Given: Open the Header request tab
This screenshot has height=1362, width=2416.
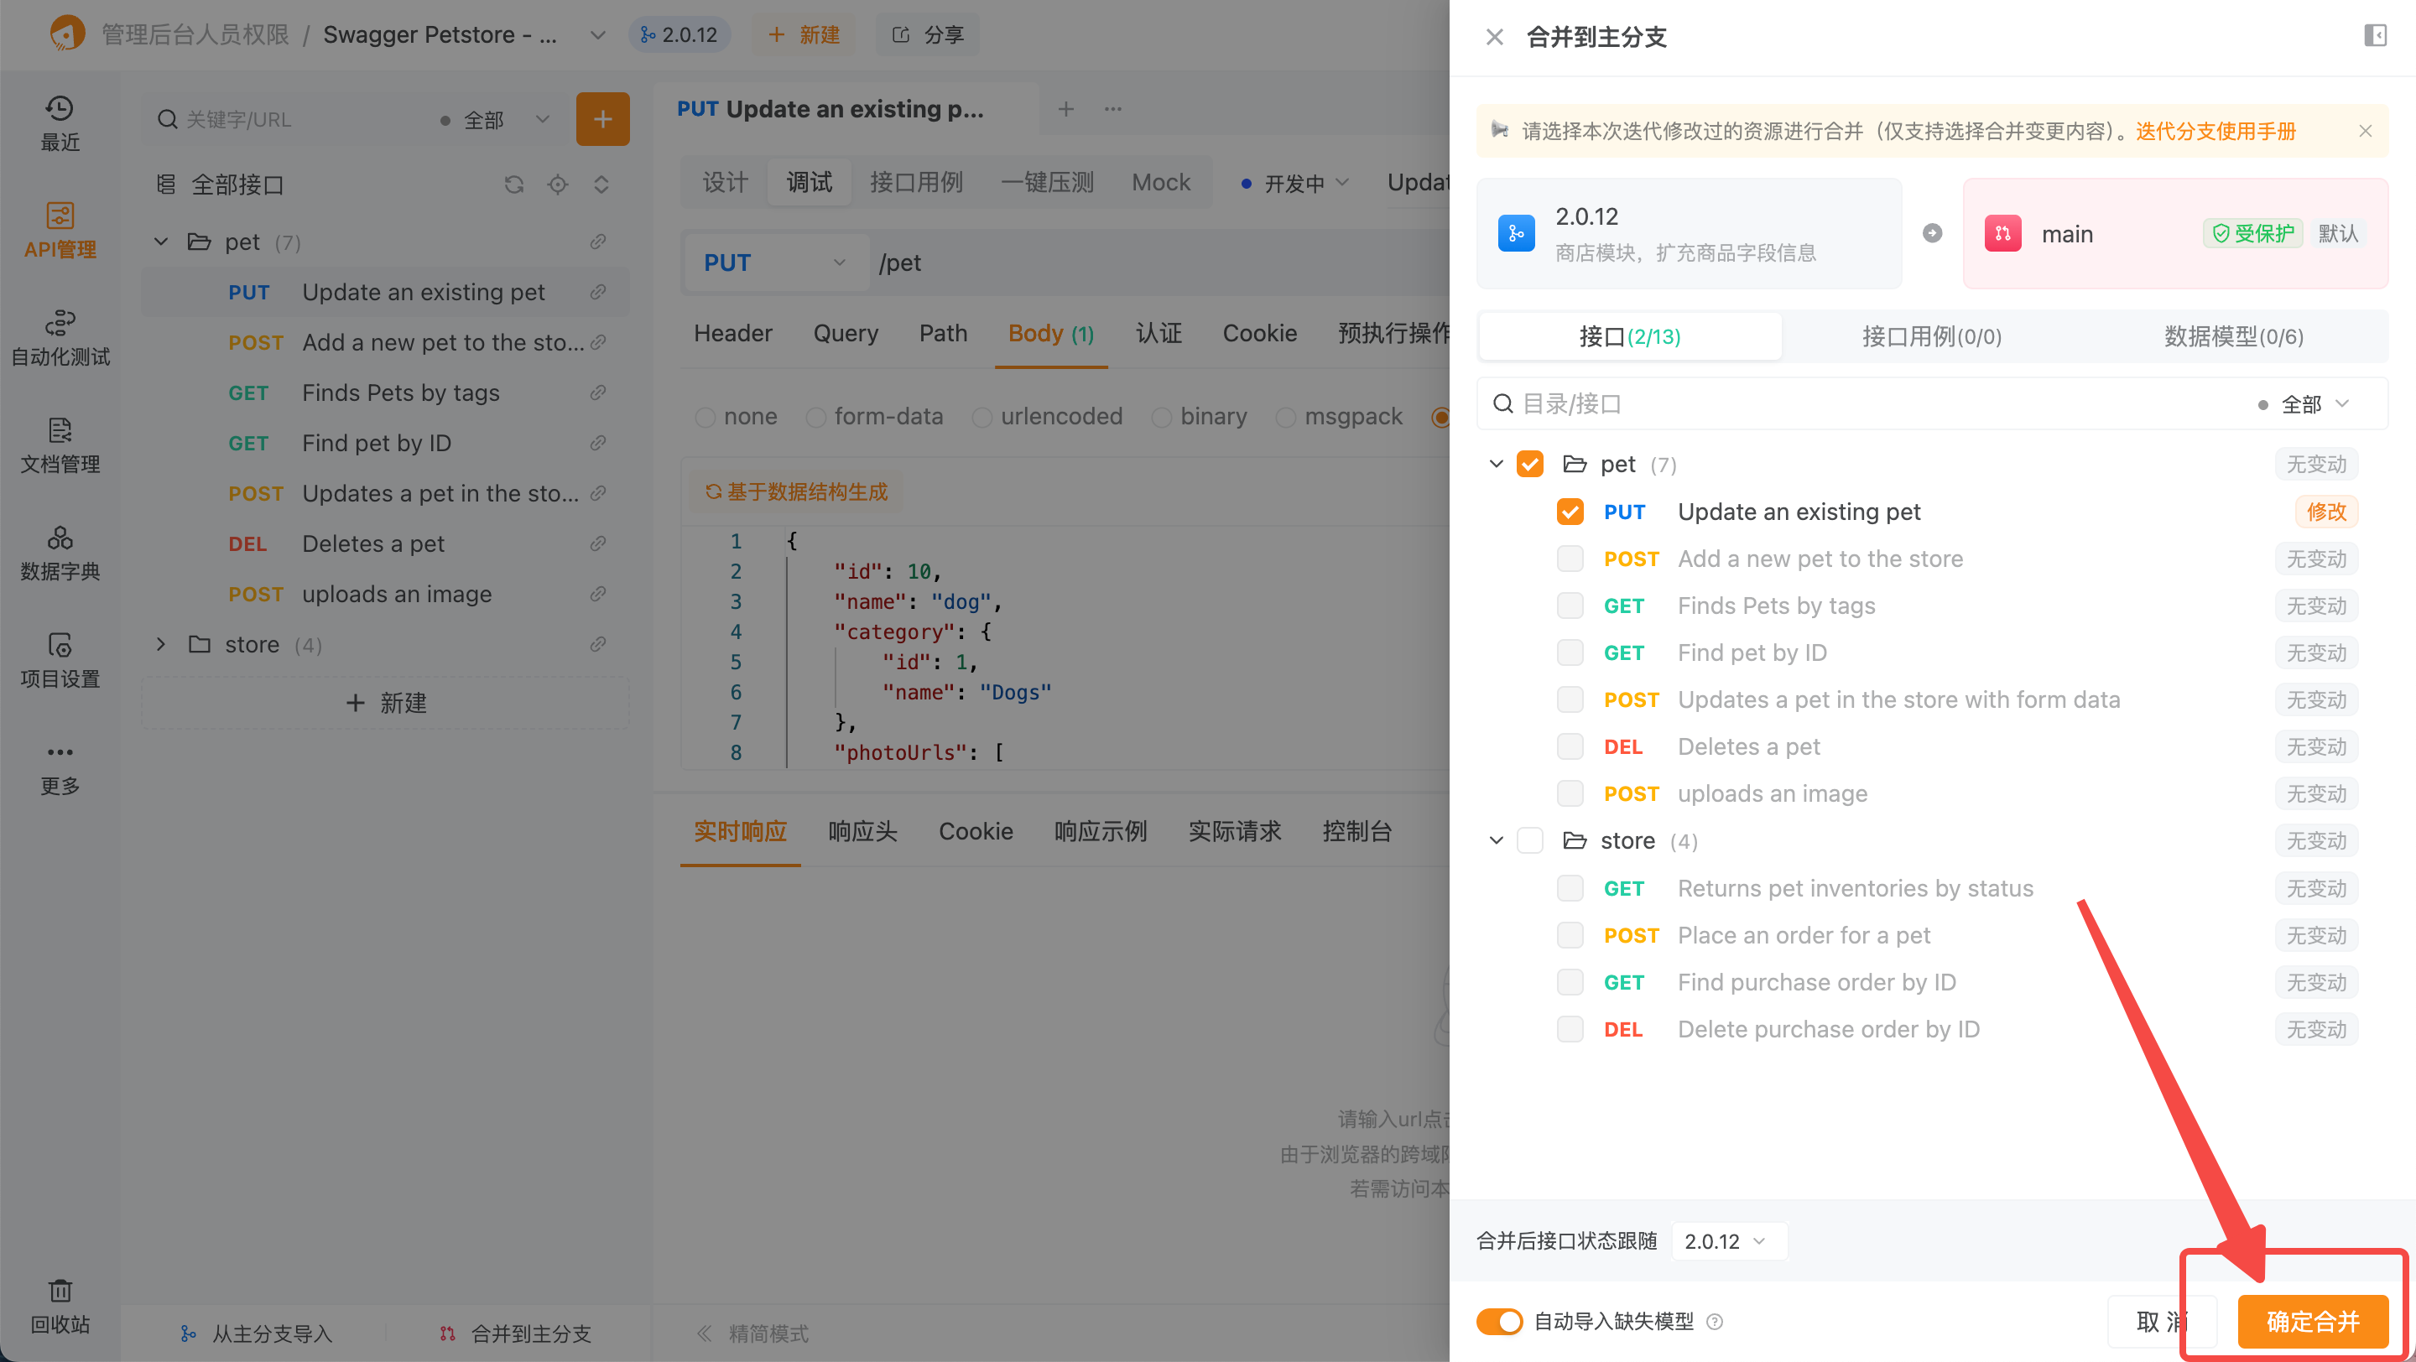Looking at the screenshot, I should (732, 334).
